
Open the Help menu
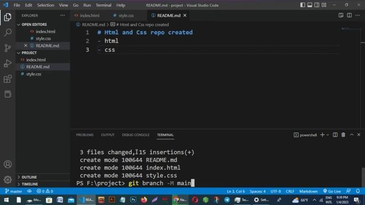120,5
